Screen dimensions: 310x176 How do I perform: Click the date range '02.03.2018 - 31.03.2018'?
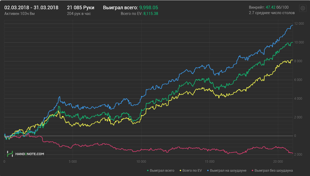click(x=31, y=8)
